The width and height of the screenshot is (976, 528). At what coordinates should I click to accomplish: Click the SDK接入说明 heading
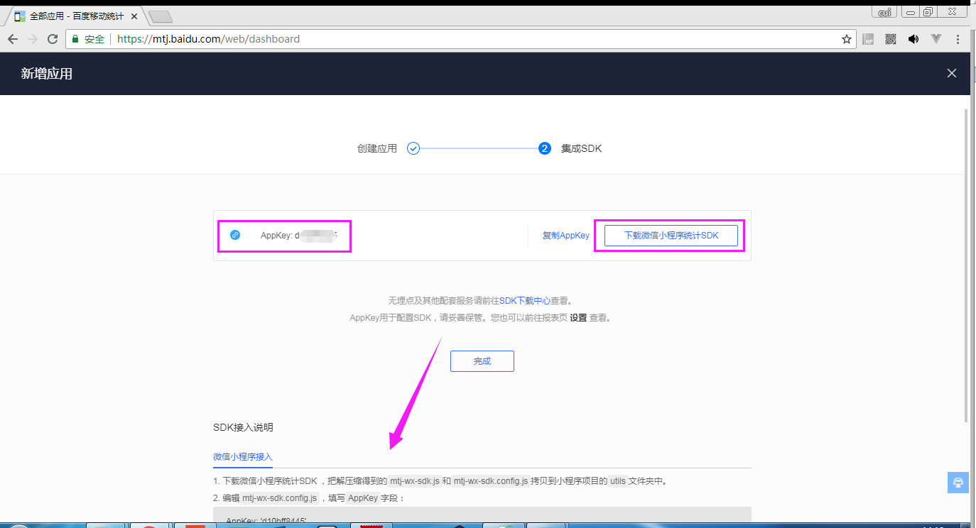(x=243, y=427)
